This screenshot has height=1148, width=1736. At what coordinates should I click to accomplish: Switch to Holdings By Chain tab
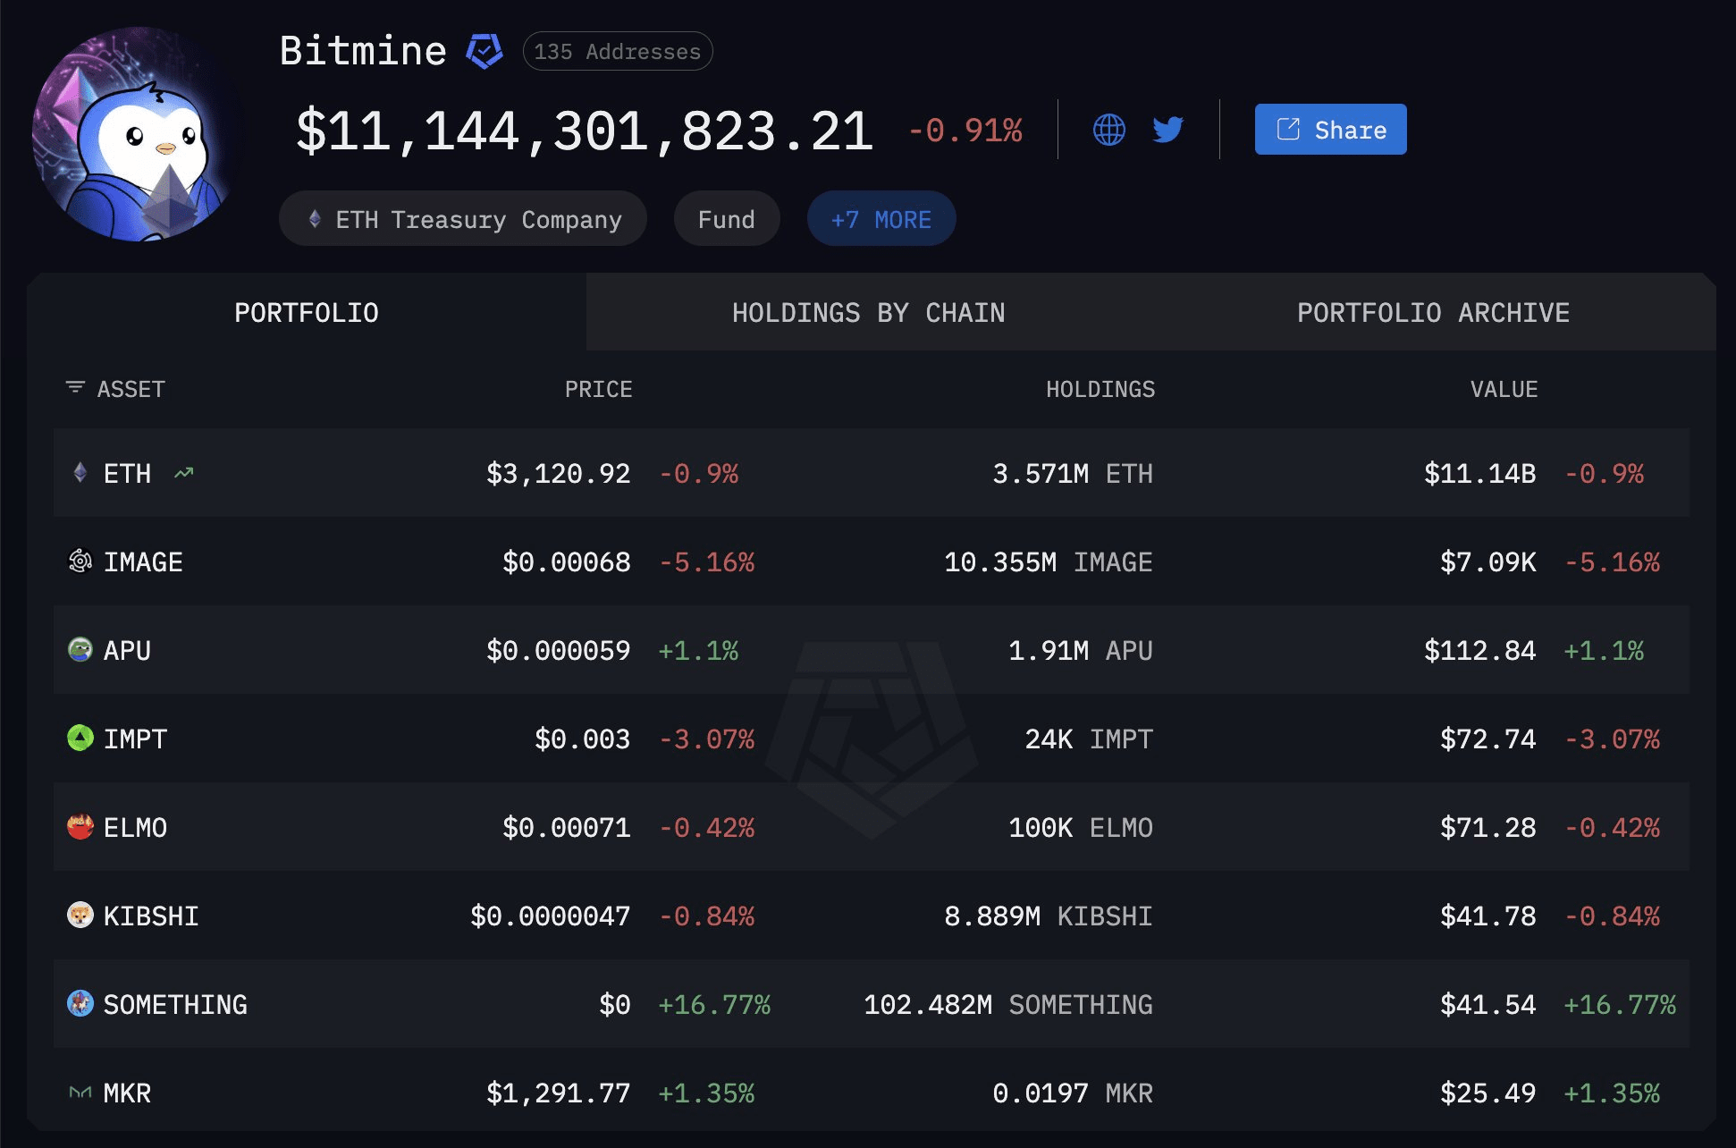pos(868,313)
